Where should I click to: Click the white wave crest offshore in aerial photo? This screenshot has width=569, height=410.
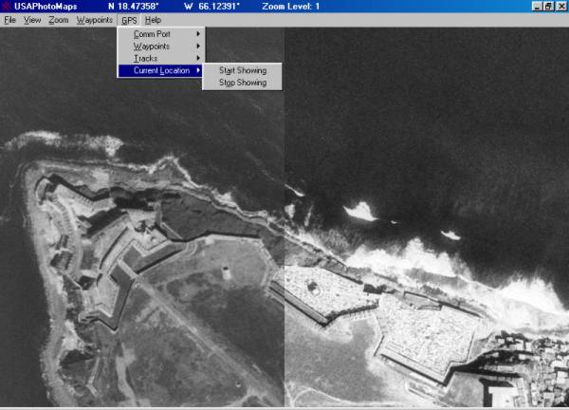tap(360, 212)
